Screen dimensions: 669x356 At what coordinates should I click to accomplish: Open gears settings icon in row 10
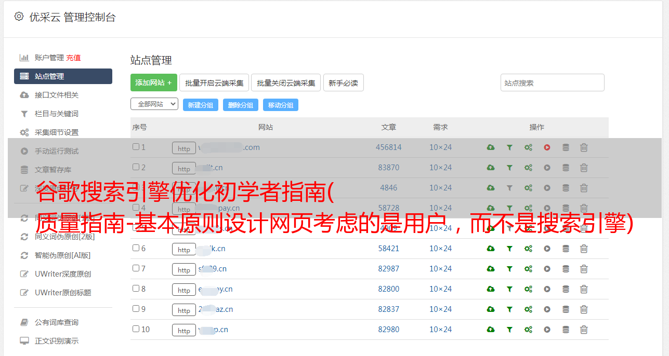[528, 330]
